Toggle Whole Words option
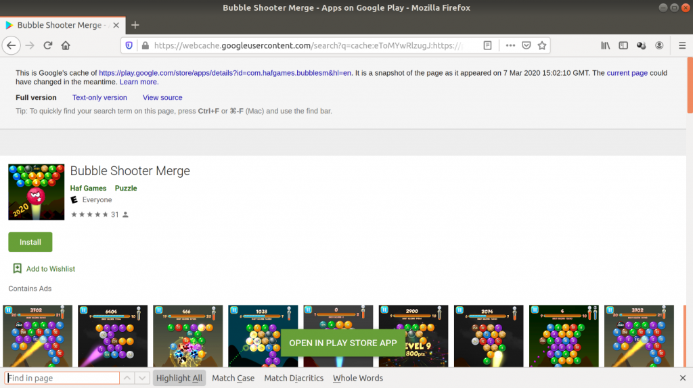Image resolution: width=693 pixels, height=388 pixels. click(357, 378)
